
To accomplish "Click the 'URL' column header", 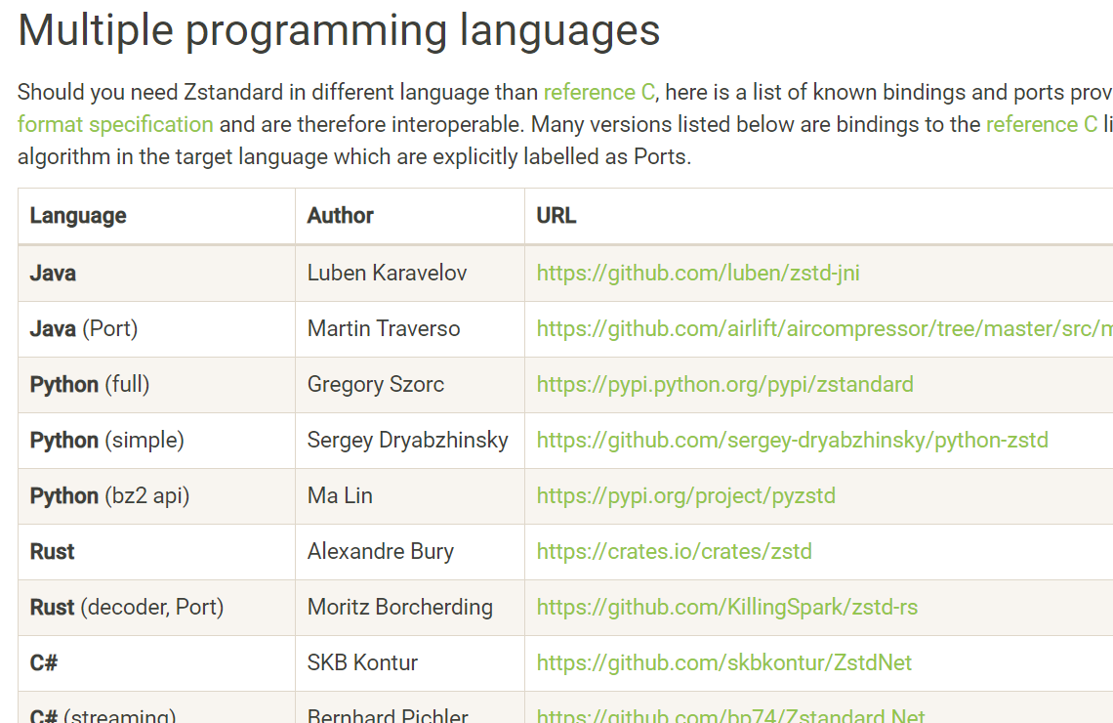I will coord(556,216).
